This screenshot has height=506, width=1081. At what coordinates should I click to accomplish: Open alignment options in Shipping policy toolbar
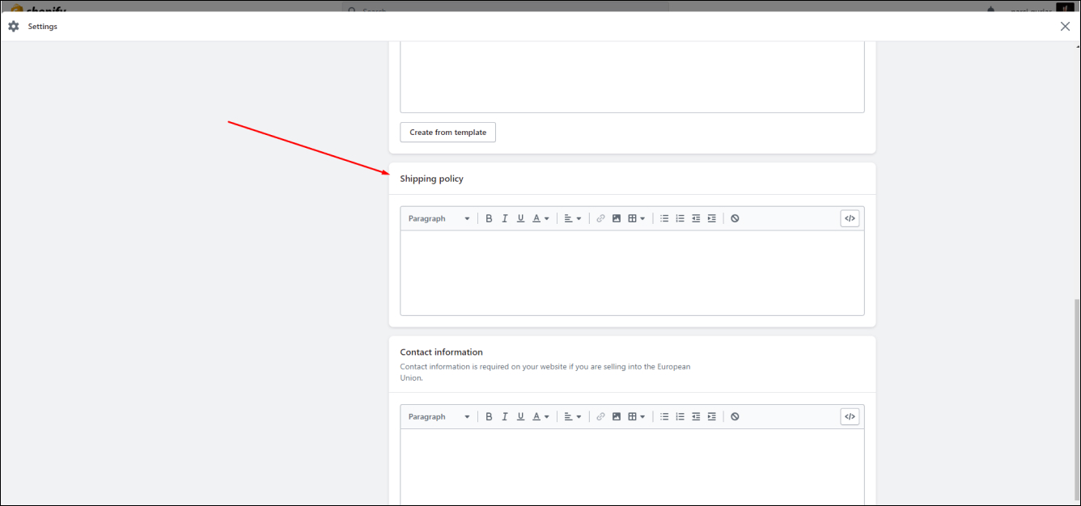573,218
